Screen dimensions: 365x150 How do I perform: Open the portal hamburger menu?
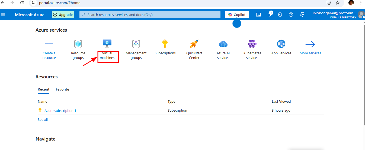point(3,15)
